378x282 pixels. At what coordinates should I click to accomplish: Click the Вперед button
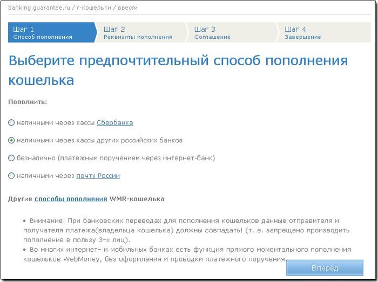[325, 268]
